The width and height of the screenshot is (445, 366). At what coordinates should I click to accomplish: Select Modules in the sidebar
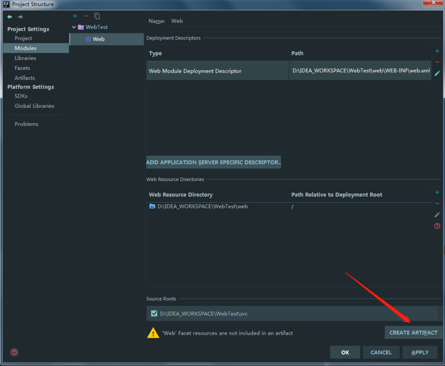pyautogui.click(x=36, y=48)
